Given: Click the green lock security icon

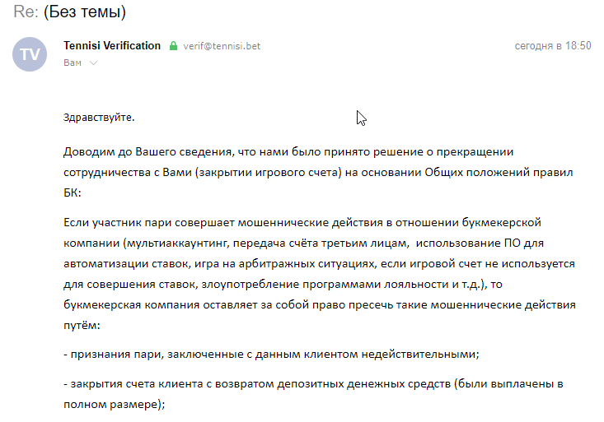Looking at the screenshot, I should pos(173,46).
